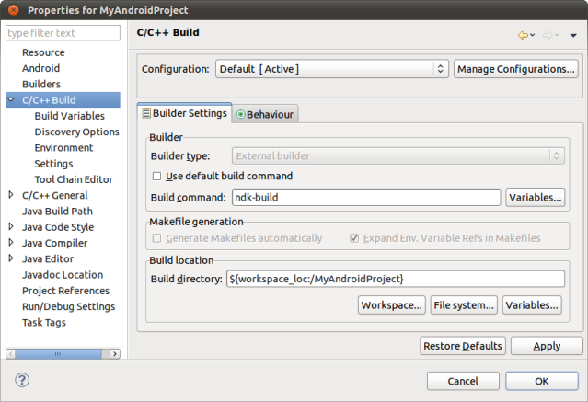Click the Builder Settings tab icon
The width and height of the screenshot is (588, 402).
click(x=146, y=113)
